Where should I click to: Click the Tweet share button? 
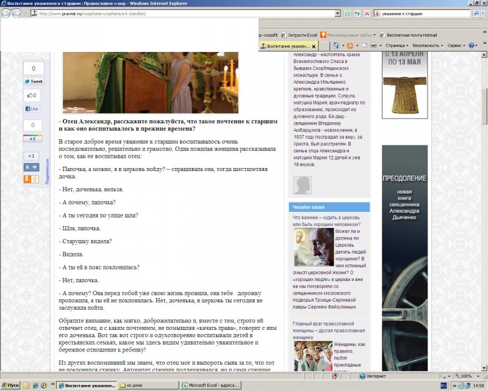pos(34,81)
